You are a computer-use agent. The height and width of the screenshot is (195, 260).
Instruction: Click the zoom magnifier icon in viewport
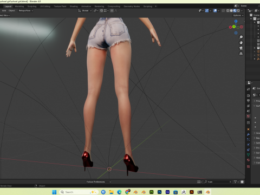241,37
